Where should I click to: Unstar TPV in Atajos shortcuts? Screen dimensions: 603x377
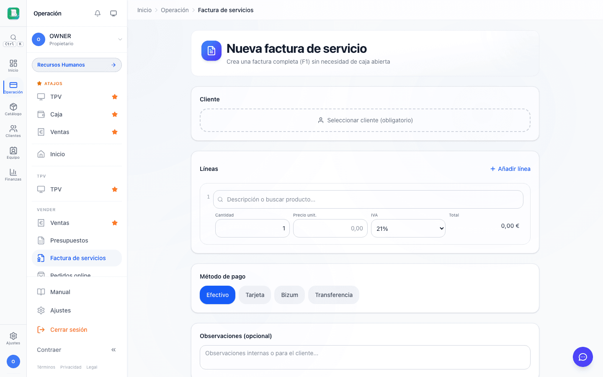point(115,97)
